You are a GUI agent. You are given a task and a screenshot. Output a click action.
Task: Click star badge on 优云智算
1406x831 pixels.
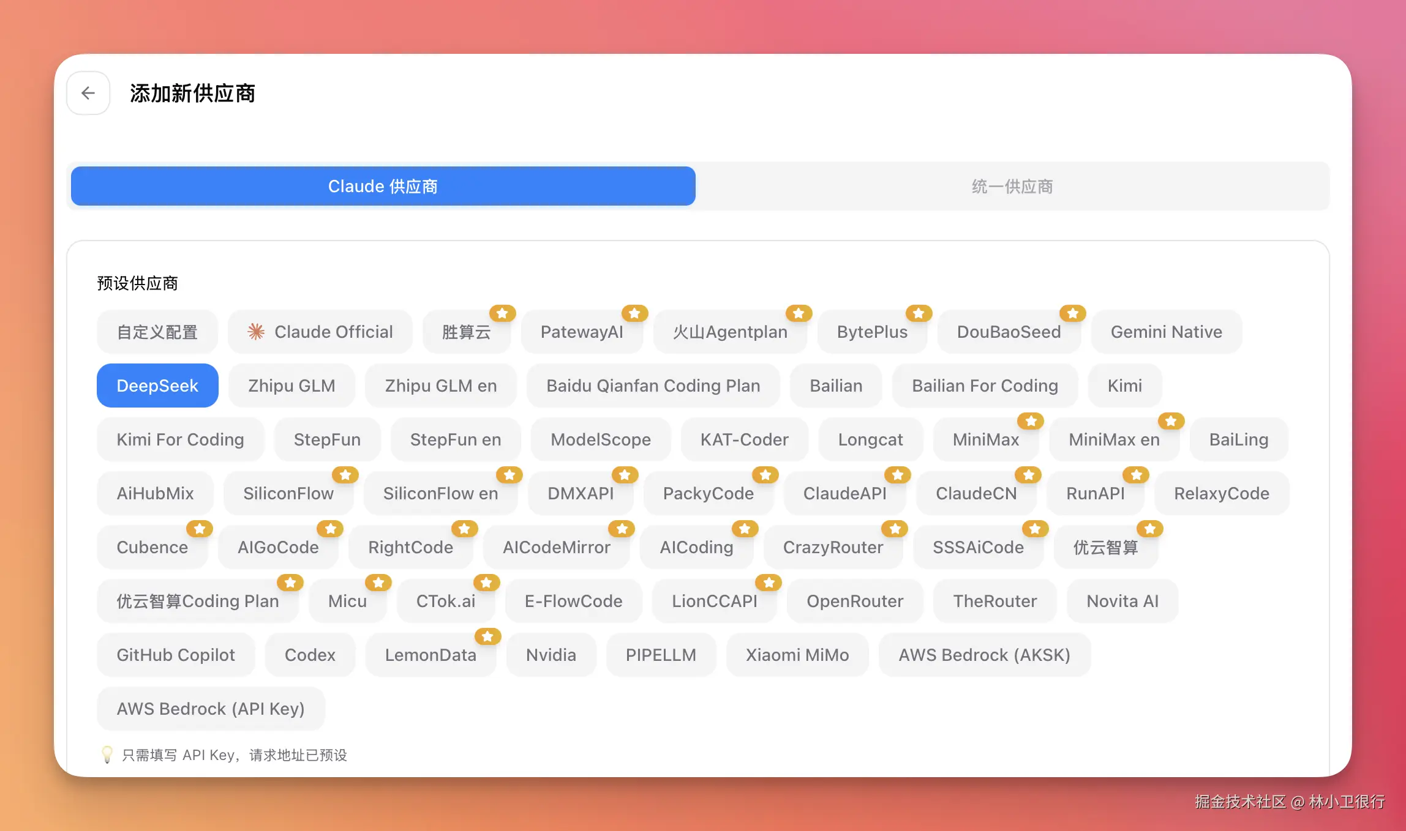[x=1150, y=529]
